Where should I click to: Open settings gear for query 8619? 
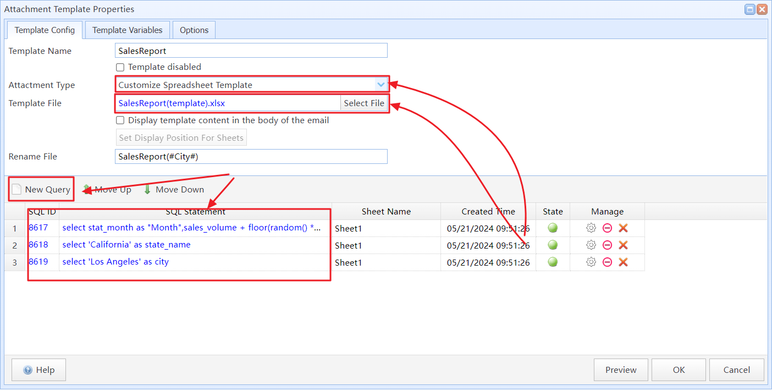(591, 262)
